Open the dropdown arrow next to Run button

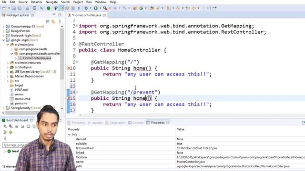[x=101, y=9]
